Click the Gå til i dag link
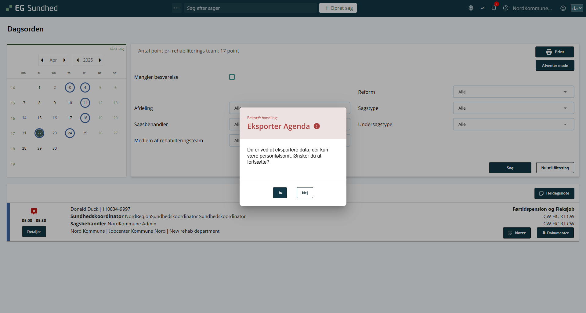Image resolution: width=586 pixels, height=313 pixels. [x=117, y=49]
